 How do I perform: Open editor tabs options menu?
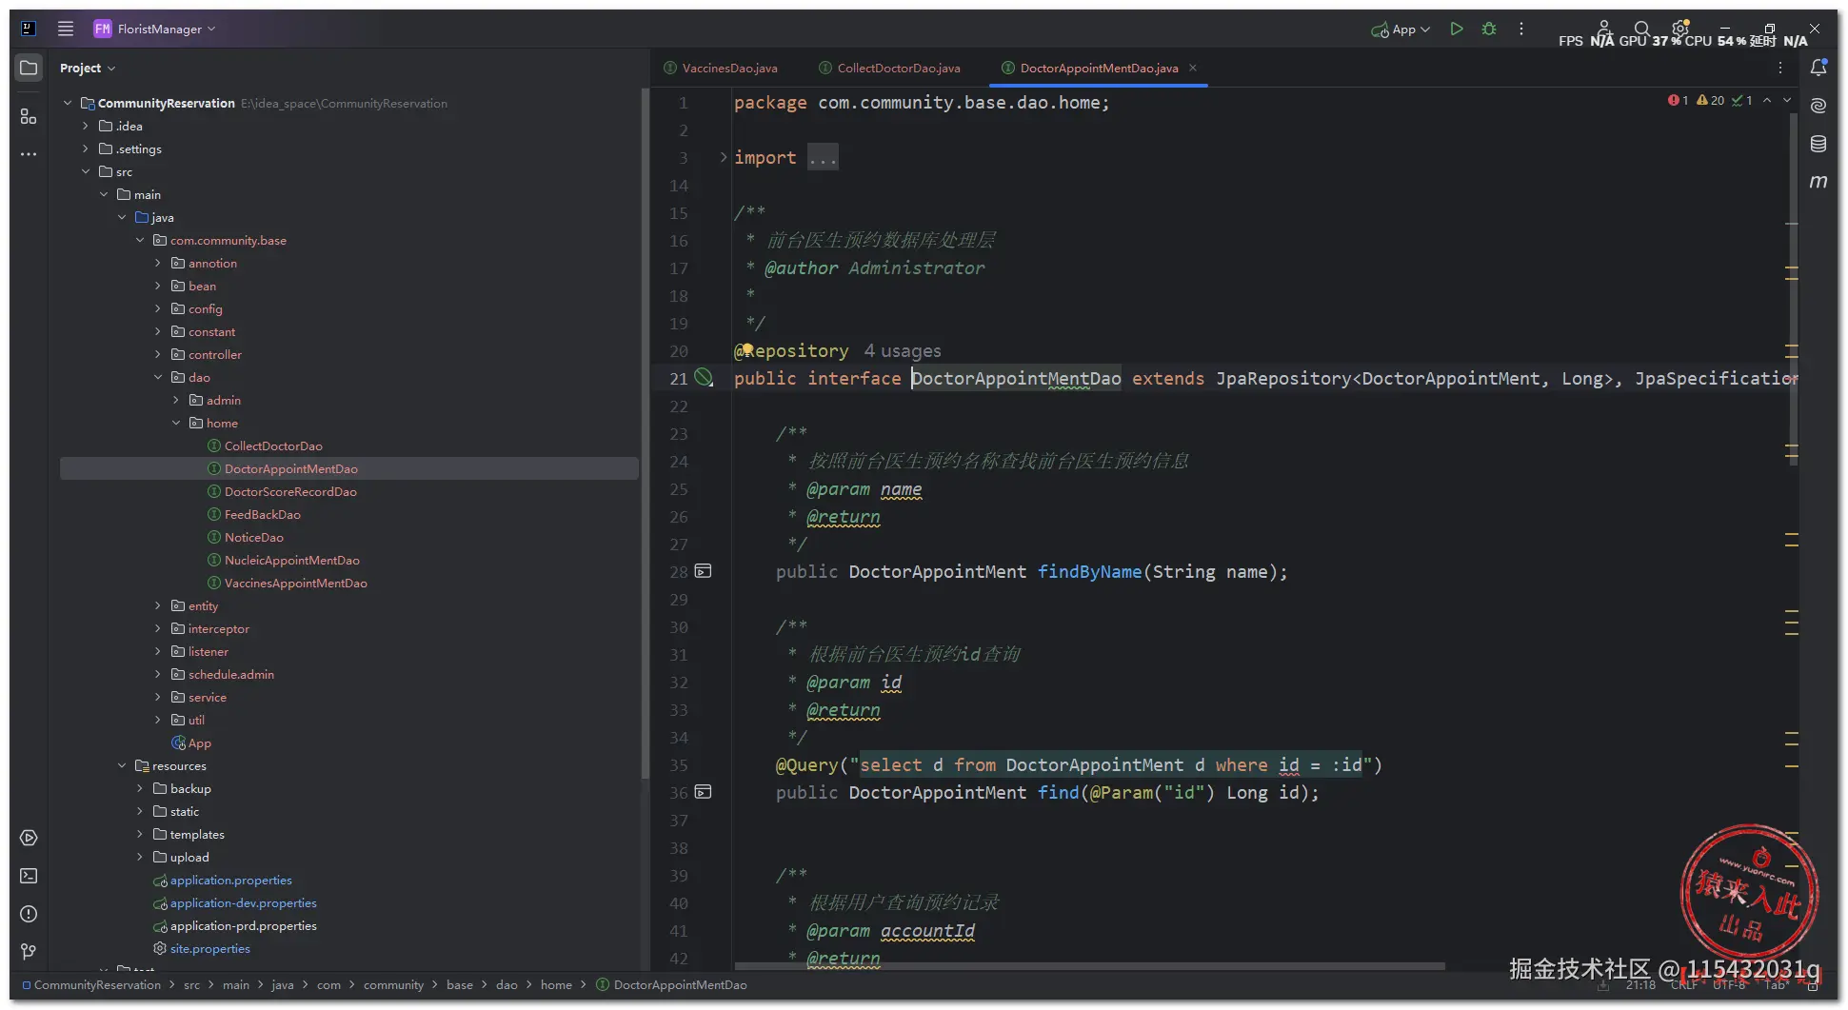point(1780,68)
